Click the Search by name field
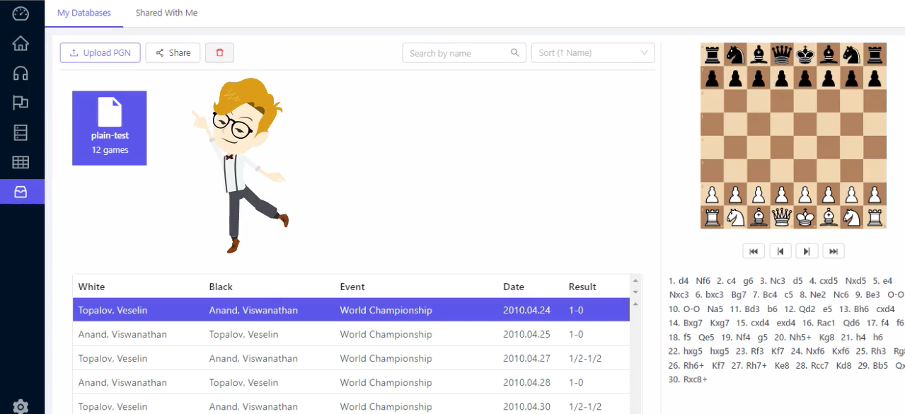 458,53
